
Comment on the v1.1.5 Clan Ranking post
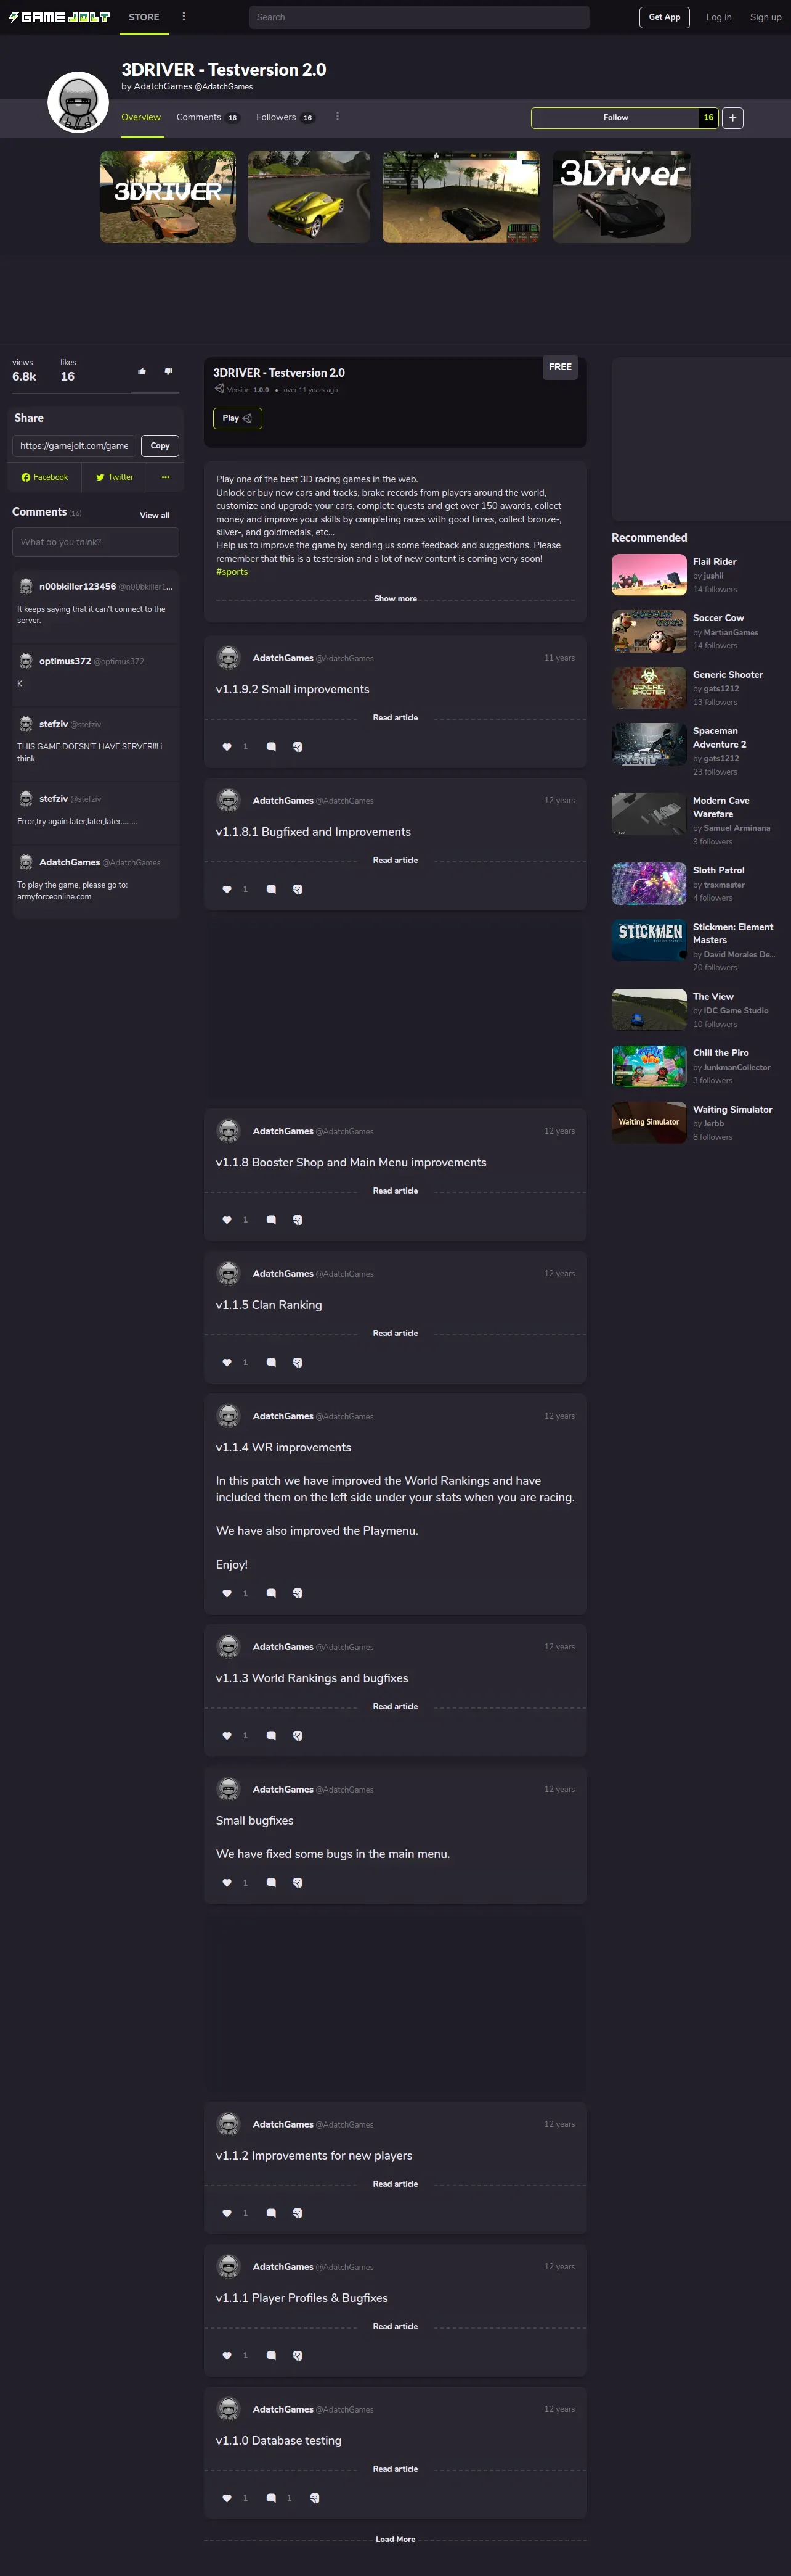(x=270, y=1362)
